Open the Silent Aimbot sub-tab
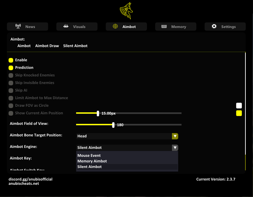The image size is (253, 197). 75,46
